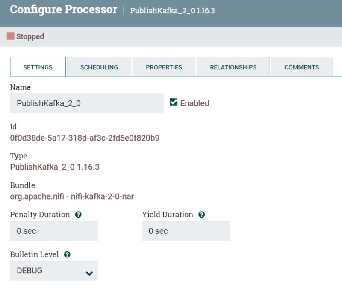The width and height of the screenshot is (342, 290).
Task: Switch to the SCHEDULING tab
Action: coord(99,67)
